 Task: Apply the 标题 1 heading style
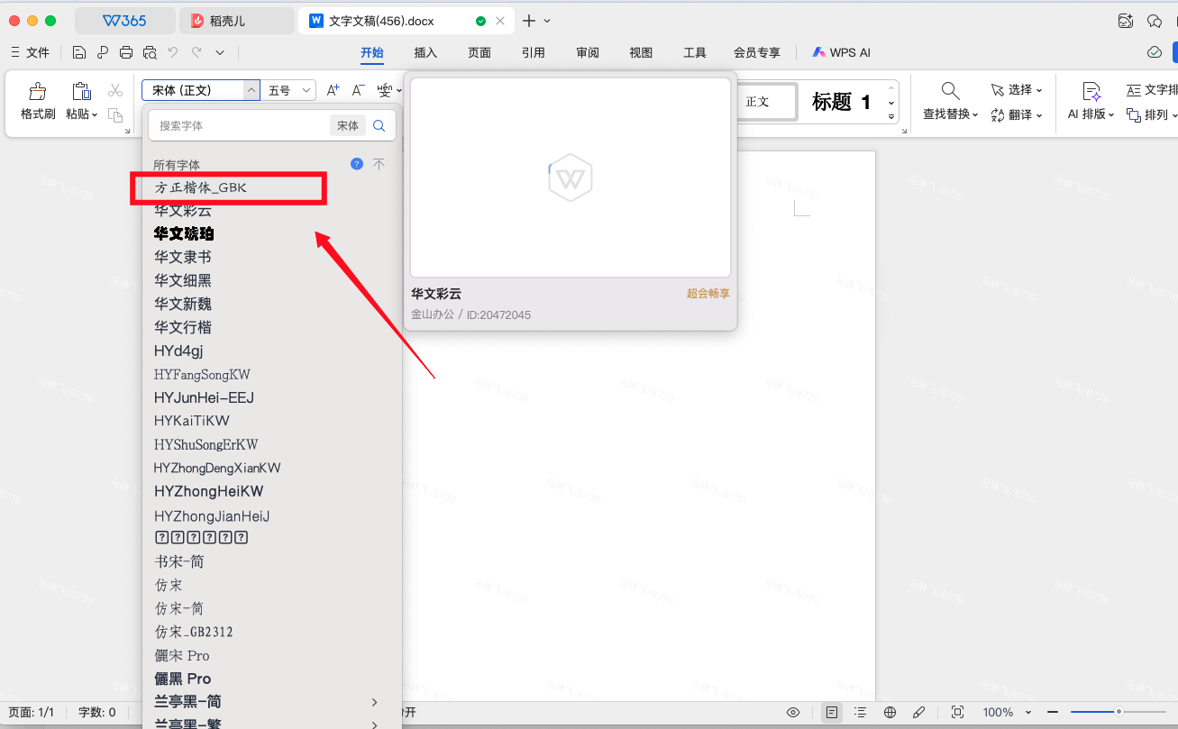[x=841, y=102]
